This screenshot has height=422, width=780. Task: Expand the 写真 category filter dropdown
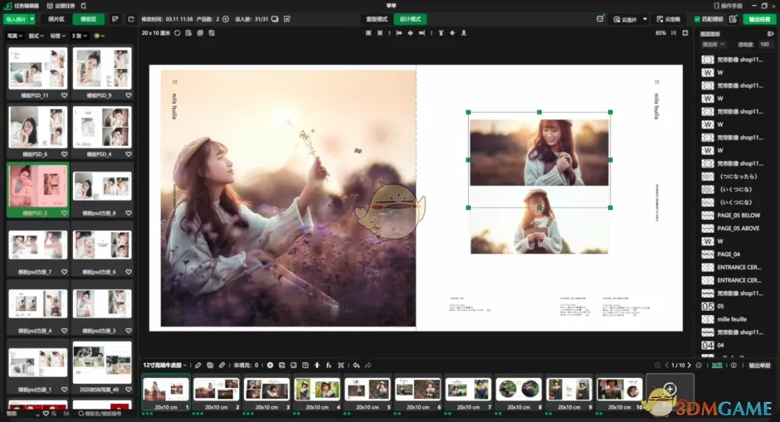[14, 35]
